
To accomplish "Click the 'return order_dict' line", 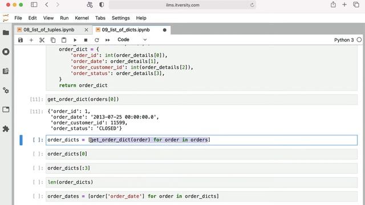I will click(83, 85).
